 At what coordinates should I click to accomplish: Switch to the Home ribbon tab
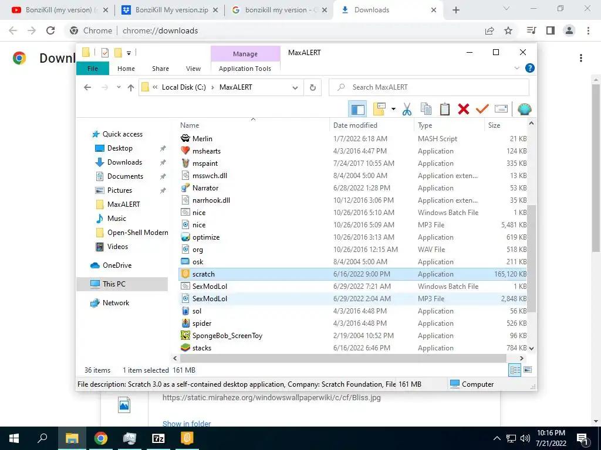point(126,69)
